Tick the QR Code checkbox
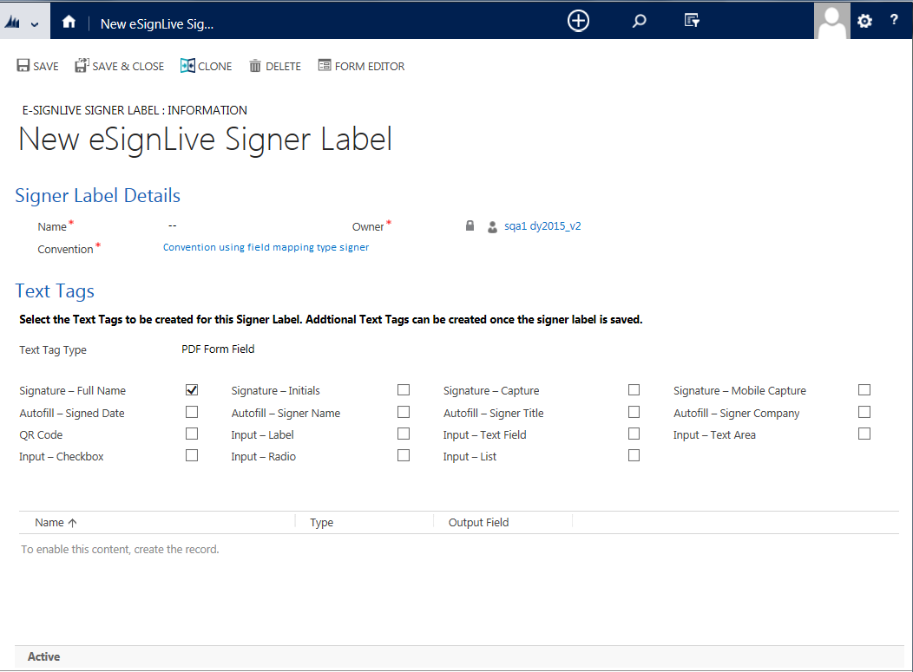This screenshot has height=672, width=913. click(192, 434)
